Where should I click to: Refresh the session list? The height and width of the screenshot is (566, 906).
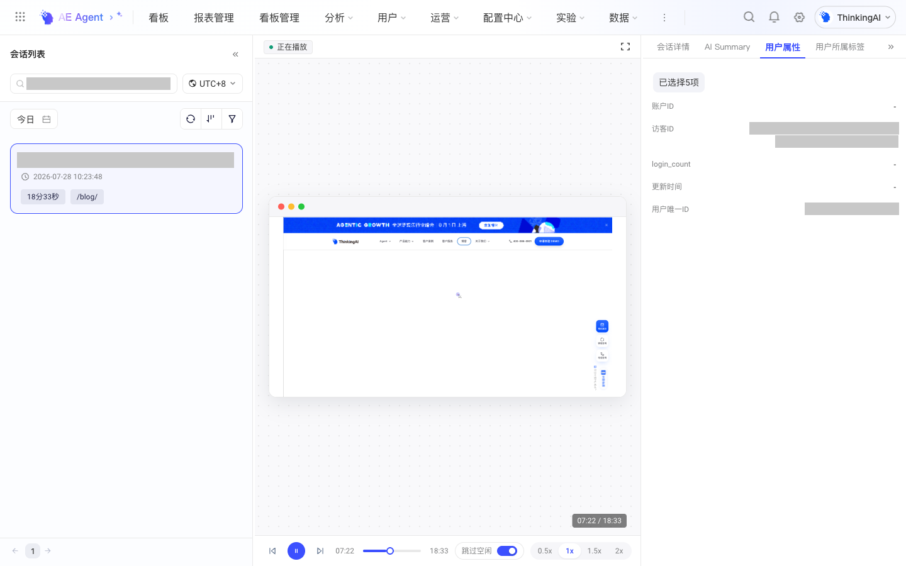191,119
